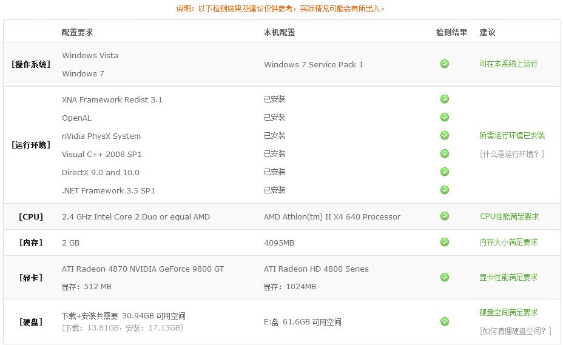This screenshot has height=345, width=563.
Task: Click green check next to XNA Framework Redist
Action: point(445,99)
